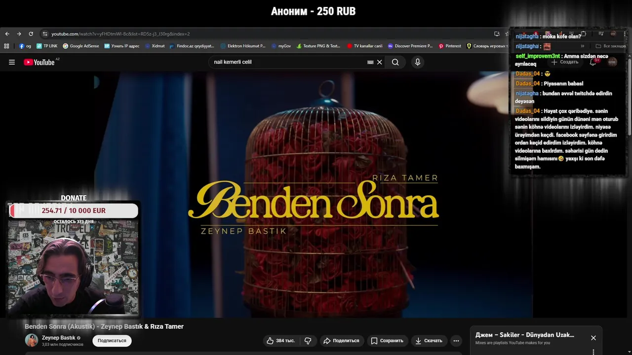Click the video title Benden Sonra (Akustik)
The image size is (632, 355).
point(104,326)
